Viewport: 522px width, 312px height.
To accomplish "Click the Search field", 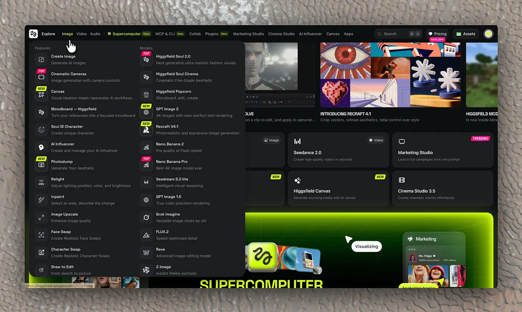I will tap(399, 34).
